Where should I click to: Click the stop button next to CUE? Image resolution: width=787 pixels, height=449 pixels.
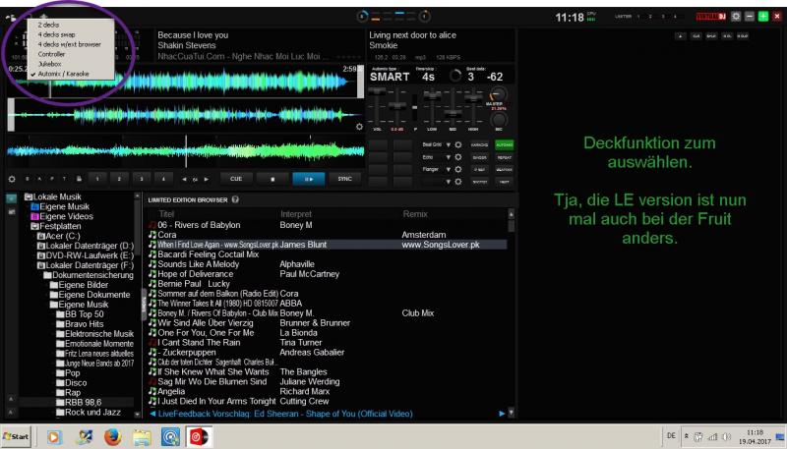click(272, 179)
